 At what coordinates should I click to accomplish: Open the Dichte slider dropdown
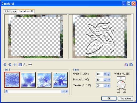point(109,80)
